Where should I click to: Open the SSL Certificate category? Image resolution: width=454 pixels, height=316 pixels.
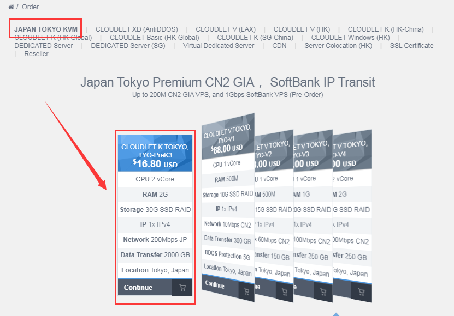411,46
